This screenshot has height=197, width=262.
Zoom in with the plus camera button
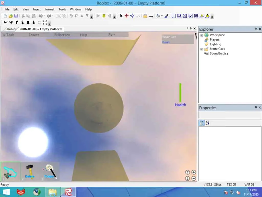194,172
